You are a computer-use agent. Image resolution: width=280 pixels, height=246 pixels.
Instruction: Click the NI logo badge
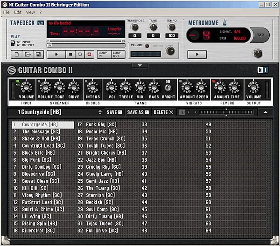263,70
